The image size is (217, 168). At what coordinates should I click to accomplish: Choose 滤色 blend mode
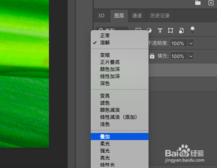coord(119,103)
